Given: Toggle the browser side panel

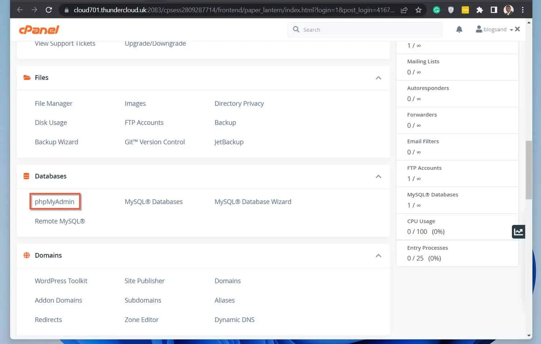Looking at the screenshot, I should pos(494,10).
